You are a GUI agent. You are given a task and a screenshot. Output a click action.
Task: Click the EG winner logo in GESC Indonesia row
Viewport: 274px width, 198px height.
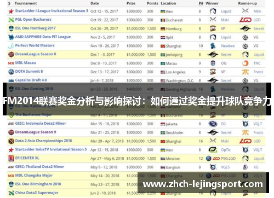click(x=213, y=124)
